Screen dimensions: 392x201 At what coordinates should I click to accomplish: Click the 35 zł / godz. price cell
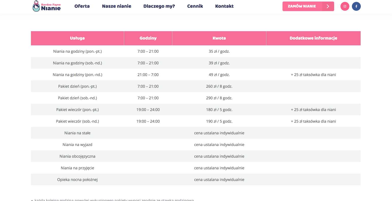click(x=219, y=51)
